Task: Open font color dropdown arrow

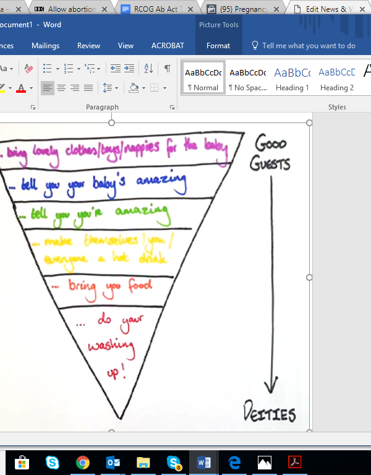Action: (31, 88)
